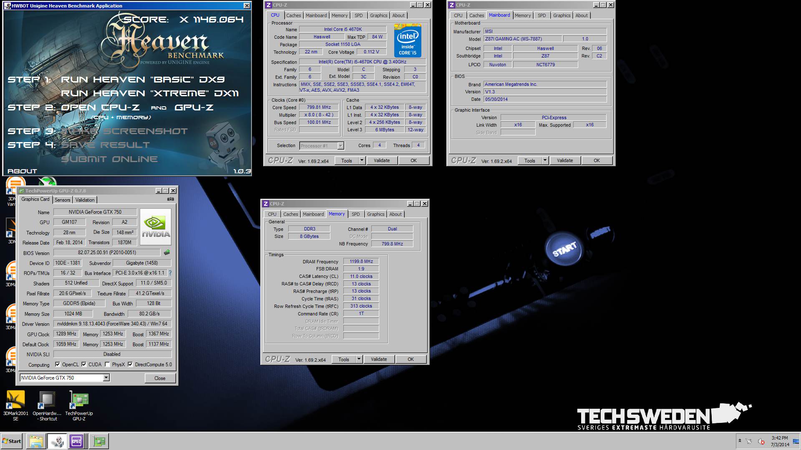The image size is (801, 450).
Task: Click Validate in CPU-Z CPU window
Action: 382,160
